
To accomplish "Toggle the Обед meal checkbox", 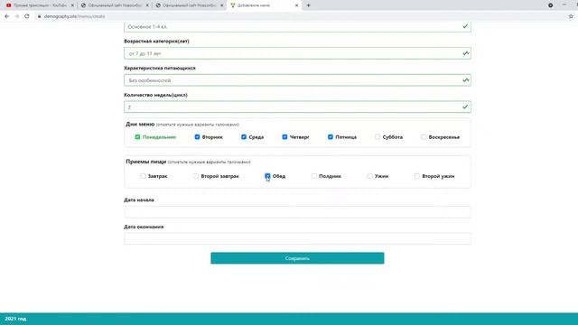I will click(267, 176).
